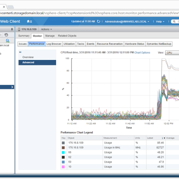Switch to the Summary tab

coord(24,36)
